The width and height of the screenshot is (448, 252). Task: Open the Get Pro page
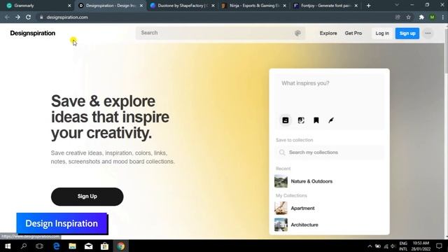point(353,33)
